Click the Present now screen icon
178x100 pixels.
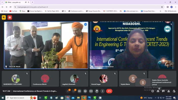(x=91, y=91)
